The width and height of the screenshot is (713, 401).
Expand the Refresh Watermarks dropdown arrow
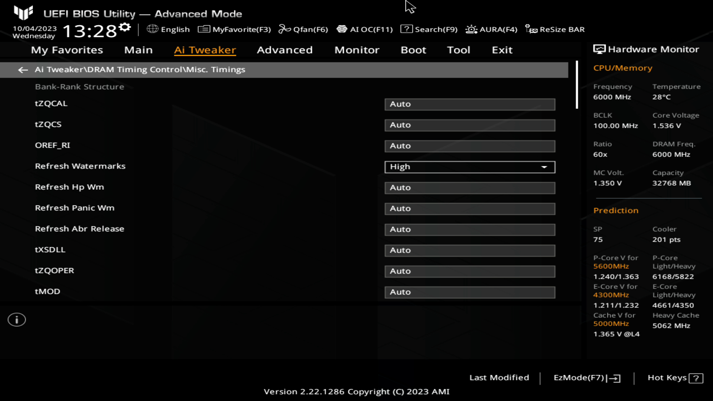coord(544,167)
